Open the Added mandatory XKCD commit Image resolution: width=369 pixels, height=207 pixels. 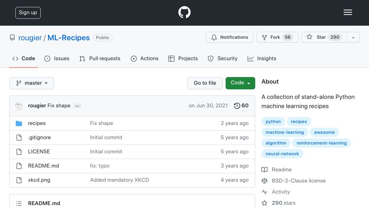coord(120,180)
